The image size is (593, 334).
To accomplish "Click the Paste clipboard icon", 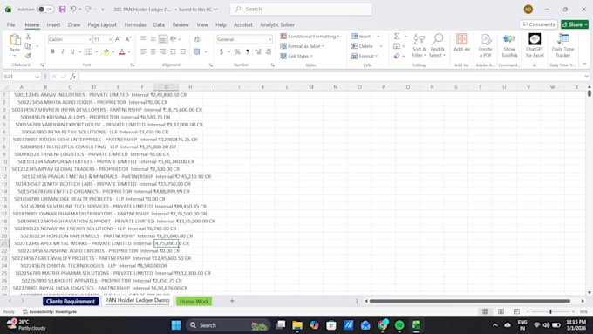I will pyautogui.click(x=15, y=40).
